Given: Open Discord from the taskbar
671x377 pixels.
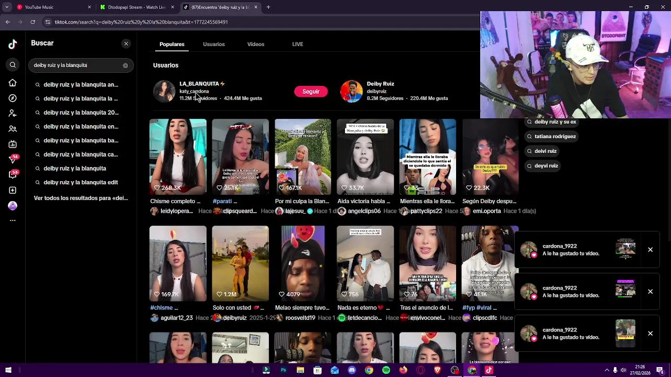Looking at the screenshot, I should coord(352,370).
